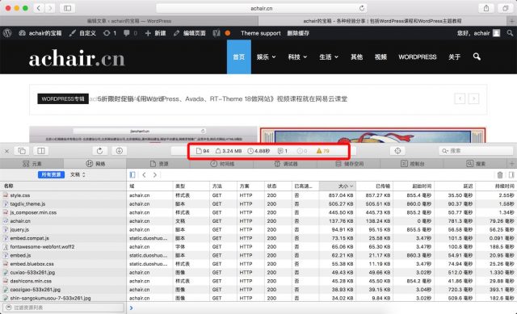Open Safari share button
Image resolution: width=517 pixels, height=314 pixels.
point(486,8)
